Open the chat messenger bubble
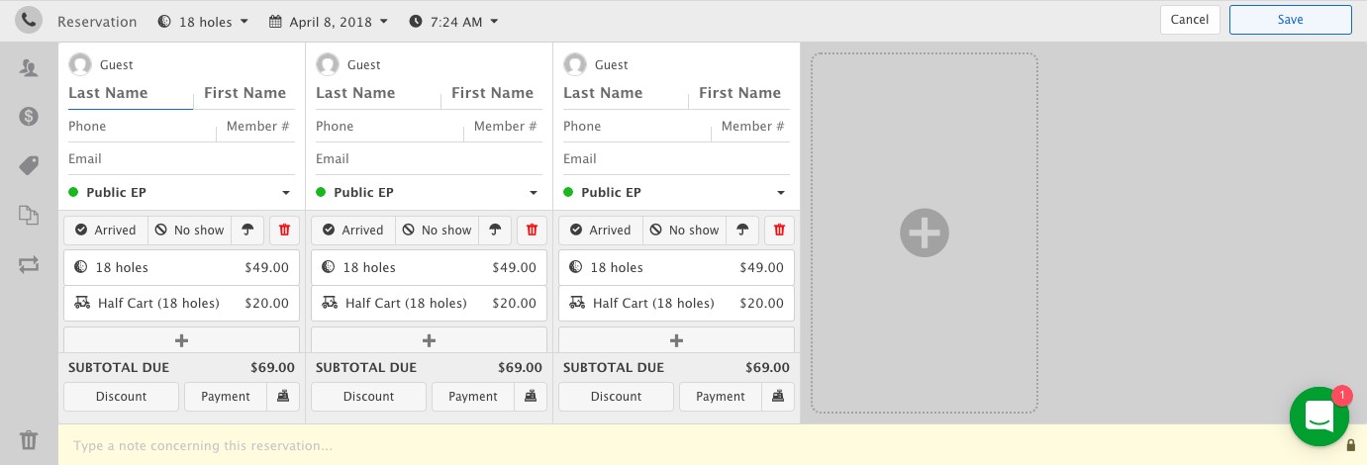The height and width of the screenshot is (465, 1367). coord(1318,417)
